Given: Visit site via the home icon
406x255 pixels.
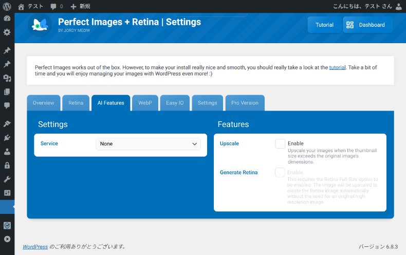Looking at the screenshot, I should click(21, 7).
